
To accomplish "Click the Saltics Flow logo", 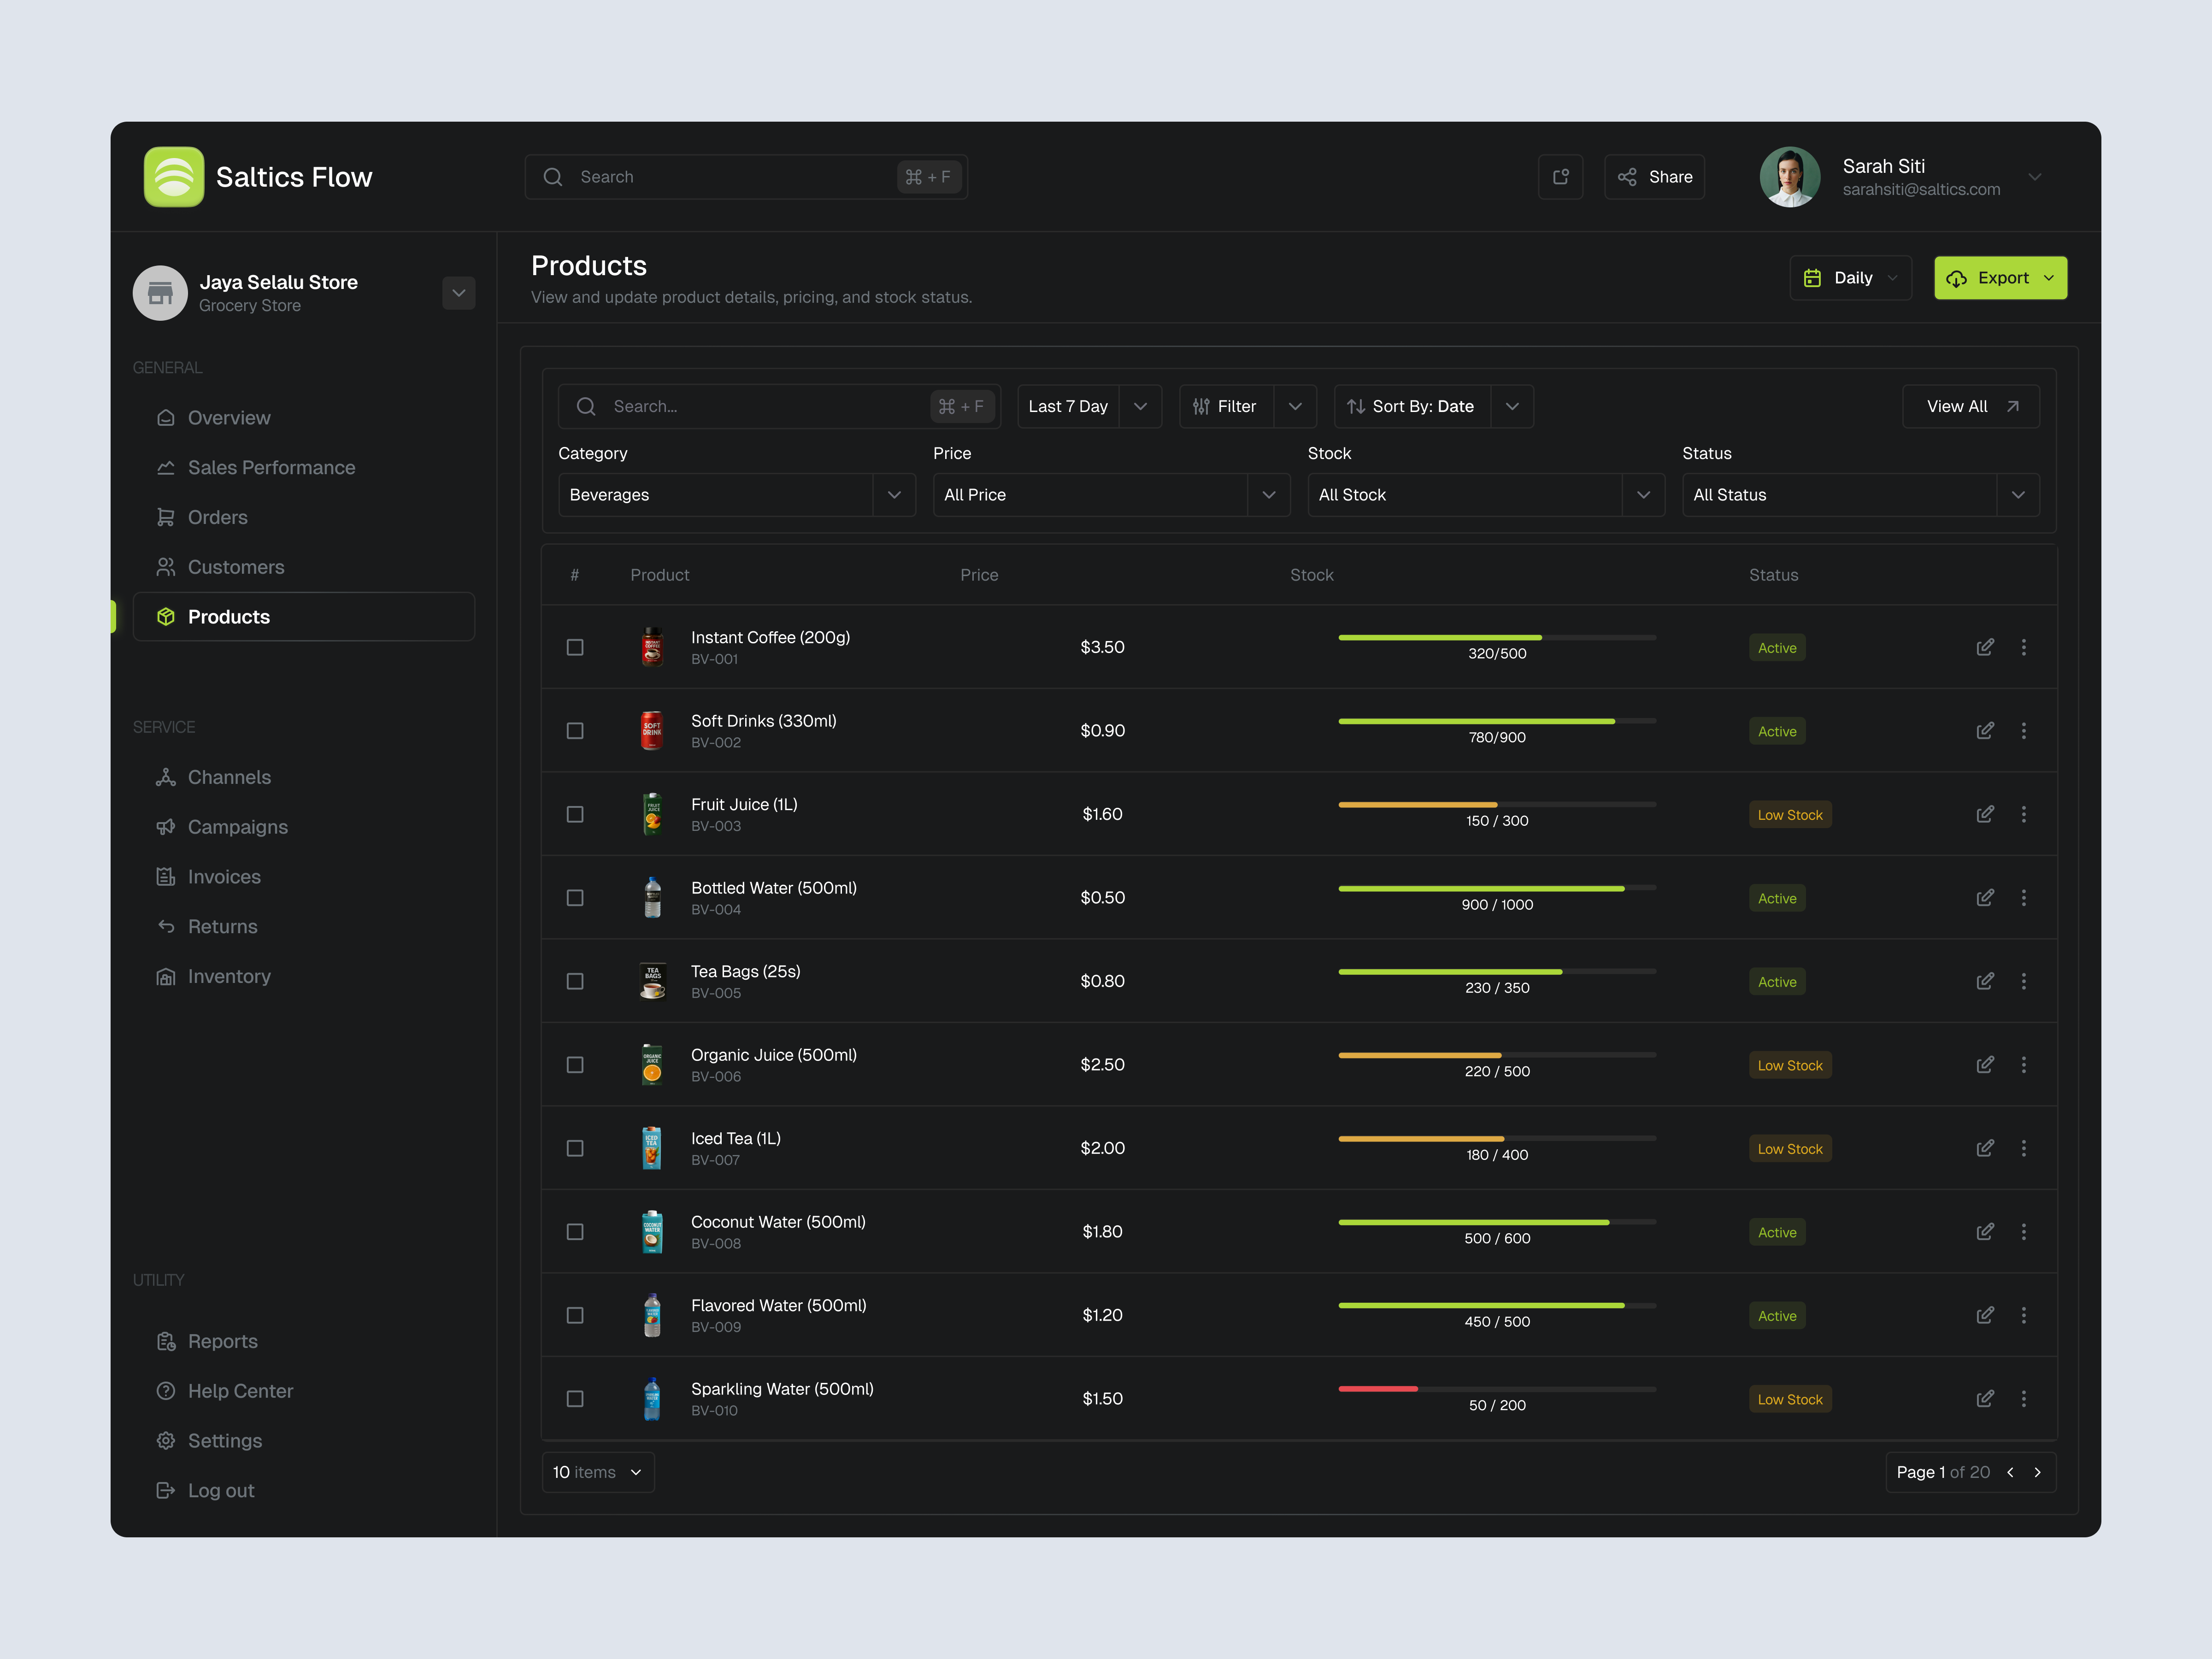I will pyautogui.click(x=174, y=176).
